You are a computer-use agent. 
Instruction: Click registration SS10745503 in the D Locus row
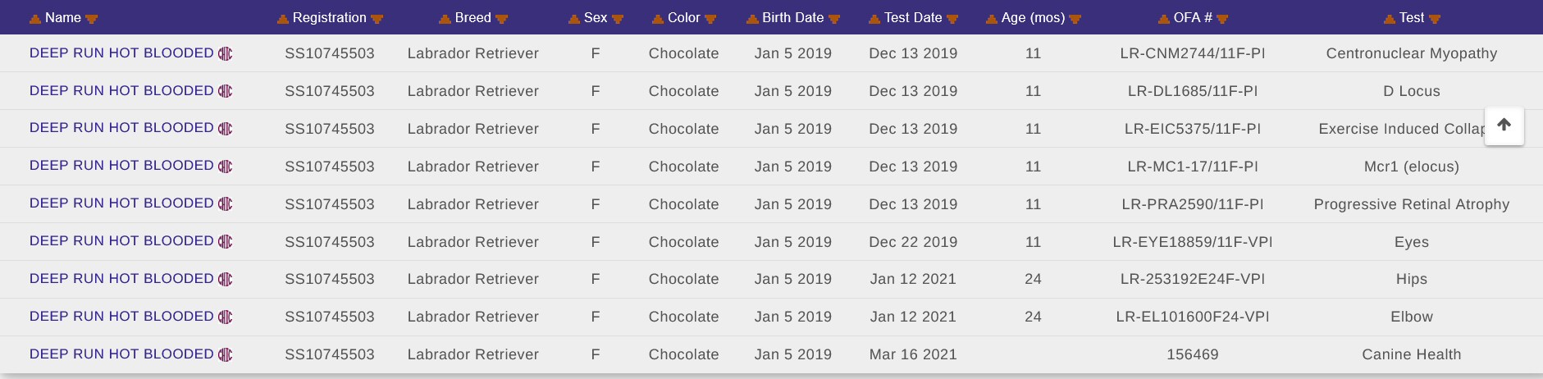point(330,91)
